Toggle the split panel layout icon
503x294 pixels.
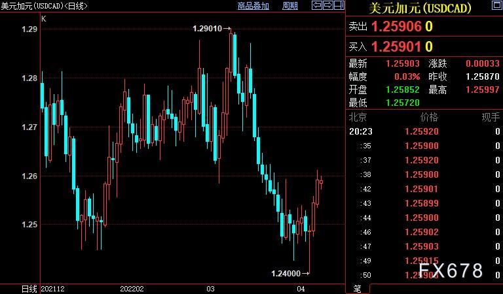(x=339, y=5)
